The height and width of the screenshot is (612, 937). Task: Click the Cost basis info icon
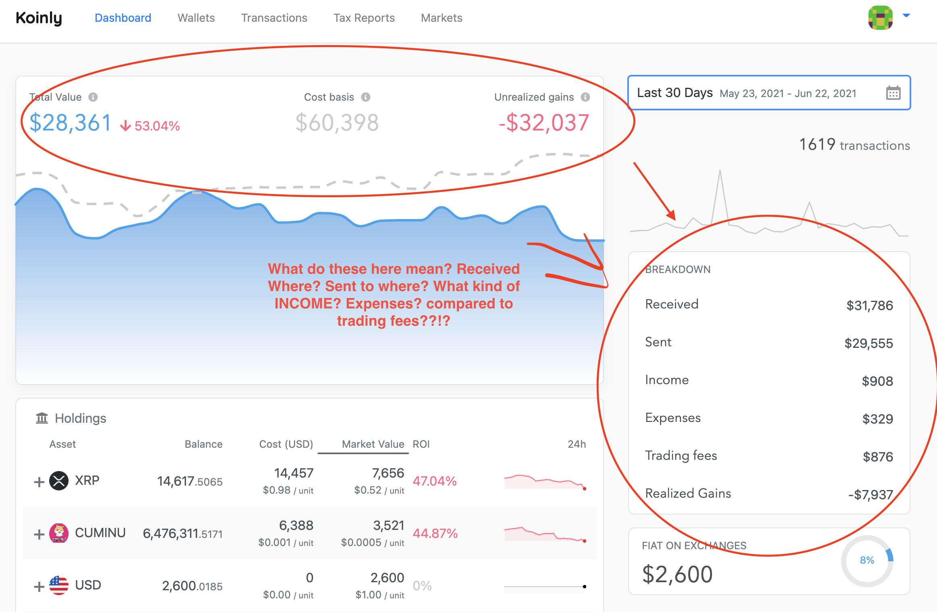pyautogui.click(x=366, y=97)
